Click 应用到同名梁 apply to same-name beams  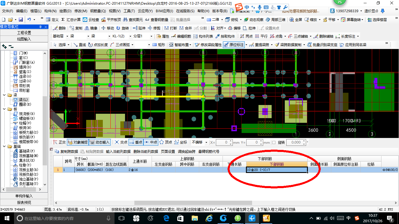coord(353,45)
